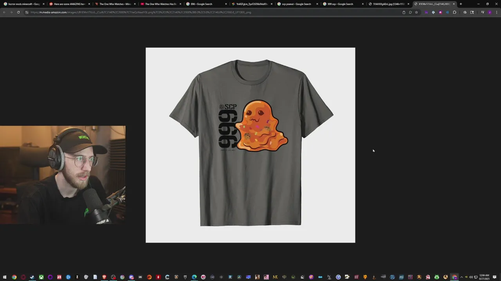Open the clock showing 12:04 AM
Screen dimensions: 501x281
pos(484,277)
